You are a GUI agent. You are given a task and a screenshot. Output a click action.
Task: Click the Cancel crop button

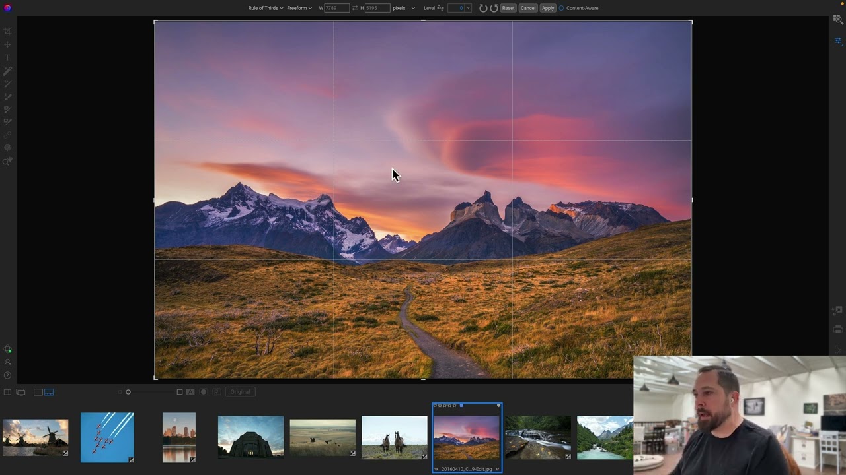527,8
